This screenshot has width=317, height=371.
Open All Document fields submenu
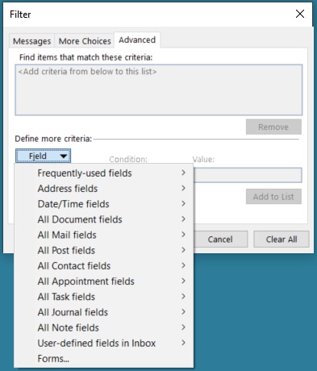(x=104, y=219)
